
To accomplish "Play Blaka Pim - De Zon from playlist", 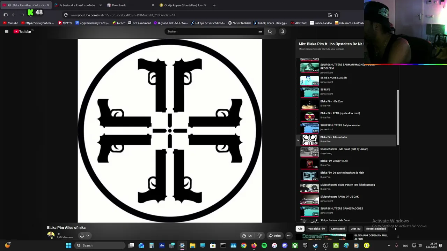I will click(346, 104).
